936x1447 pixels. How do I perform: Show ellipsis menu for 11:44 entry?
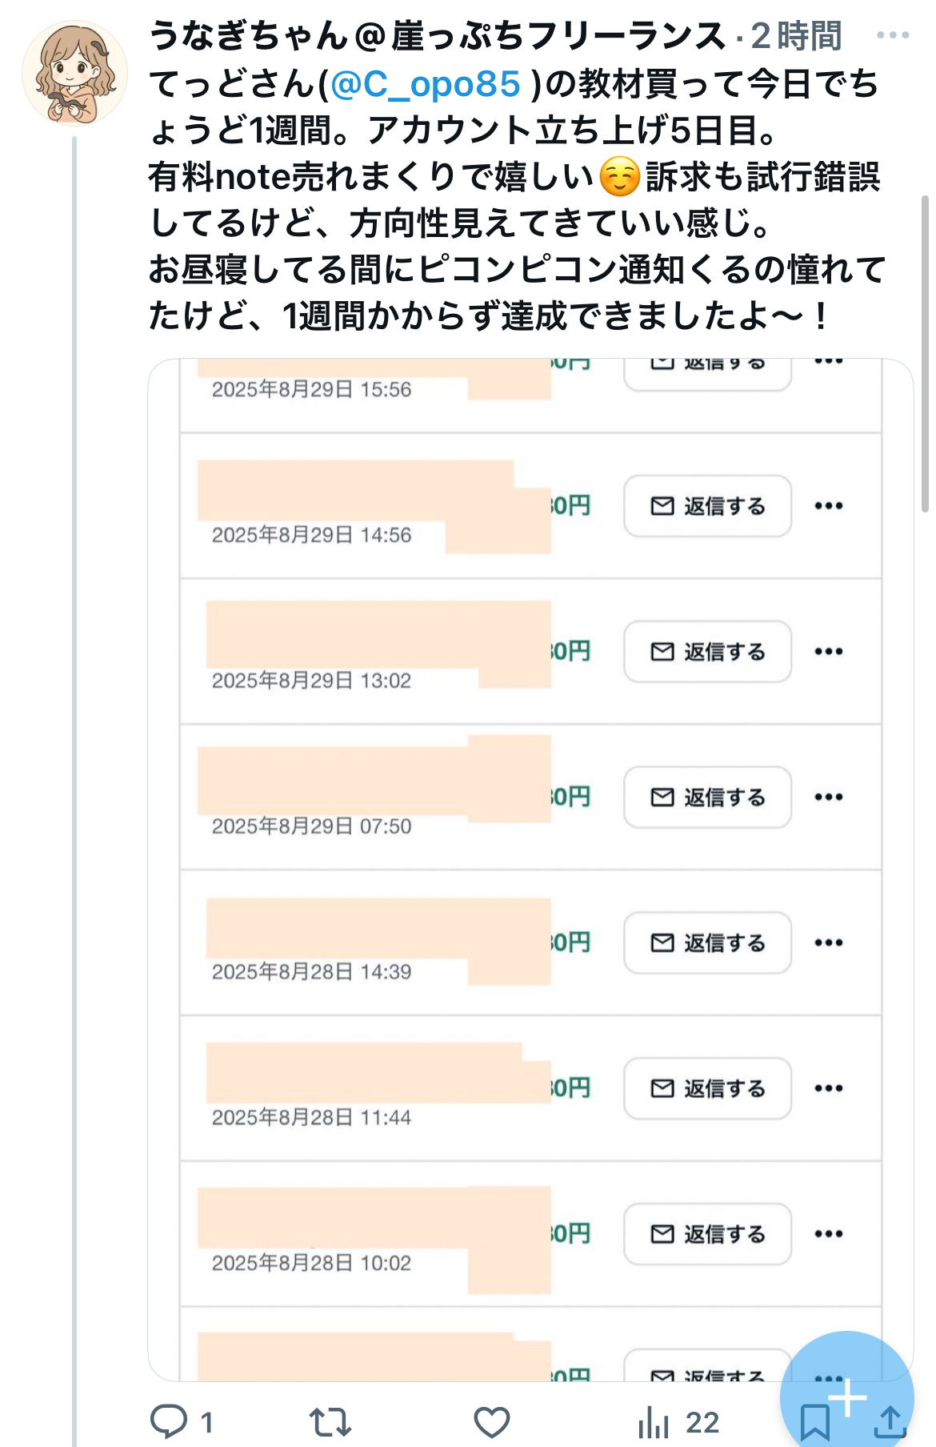829,1088
